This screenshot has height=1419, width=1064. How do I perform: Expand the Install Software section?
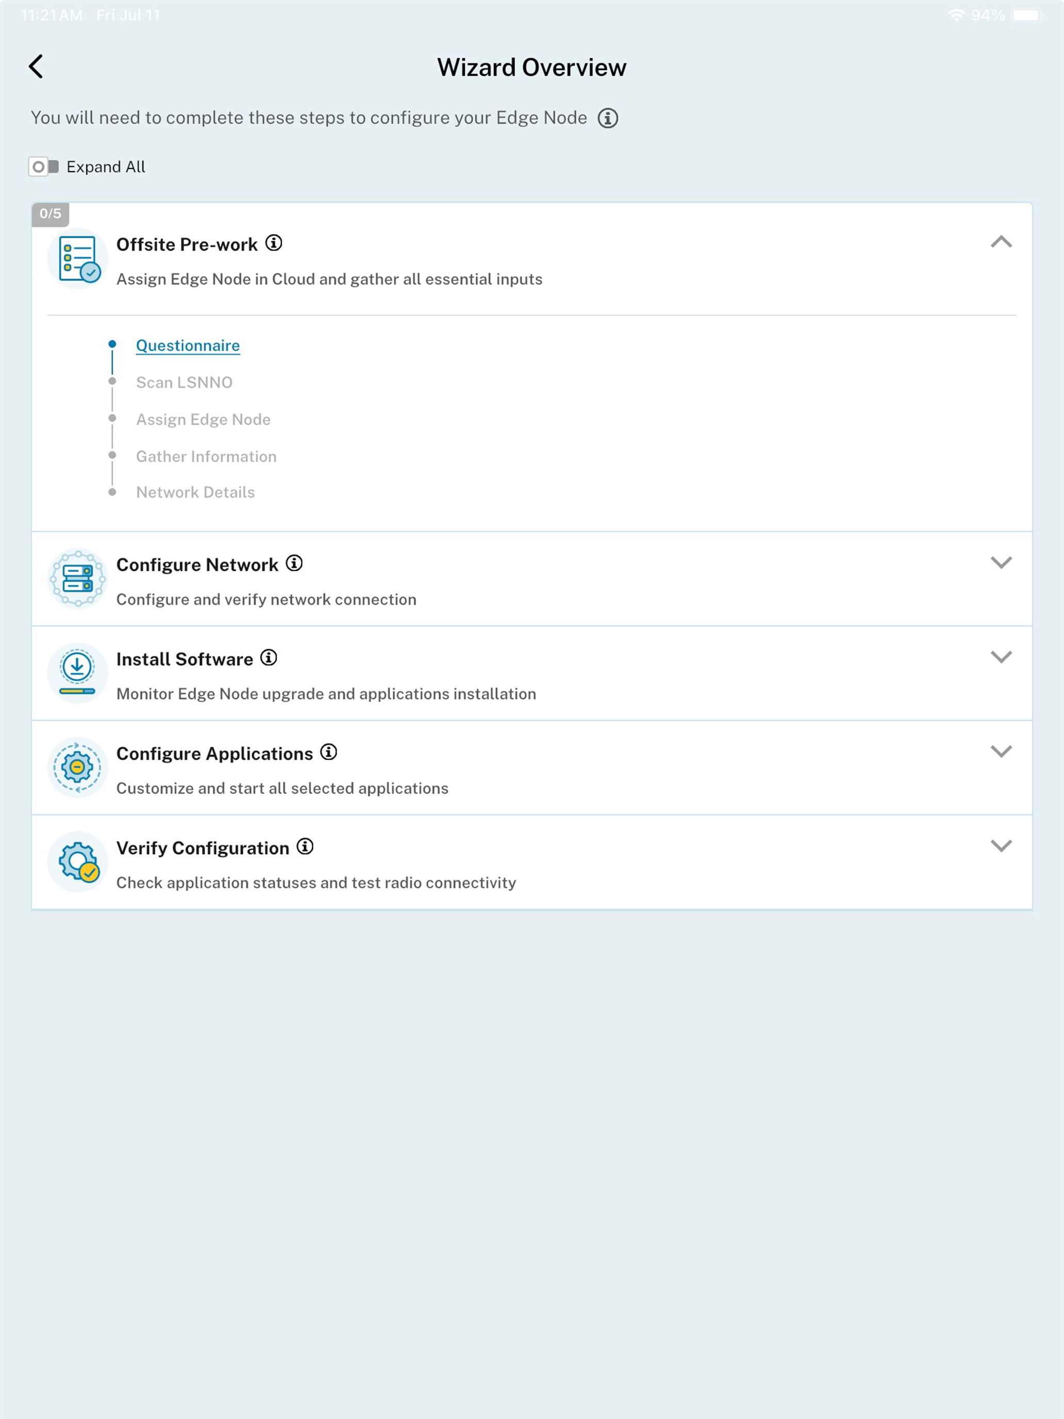point(1001,657)
